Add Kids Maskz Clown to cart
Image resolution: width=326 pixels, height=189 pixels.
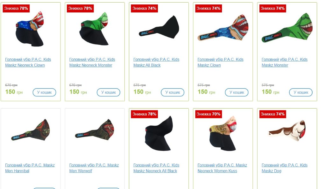[x=237, y=92]
